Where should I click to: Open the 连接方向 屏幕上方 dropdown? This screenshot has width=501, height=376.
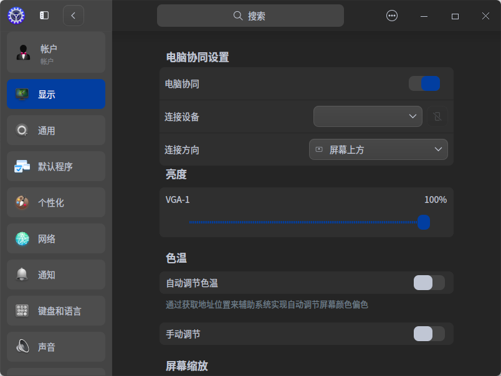(378, 149)
